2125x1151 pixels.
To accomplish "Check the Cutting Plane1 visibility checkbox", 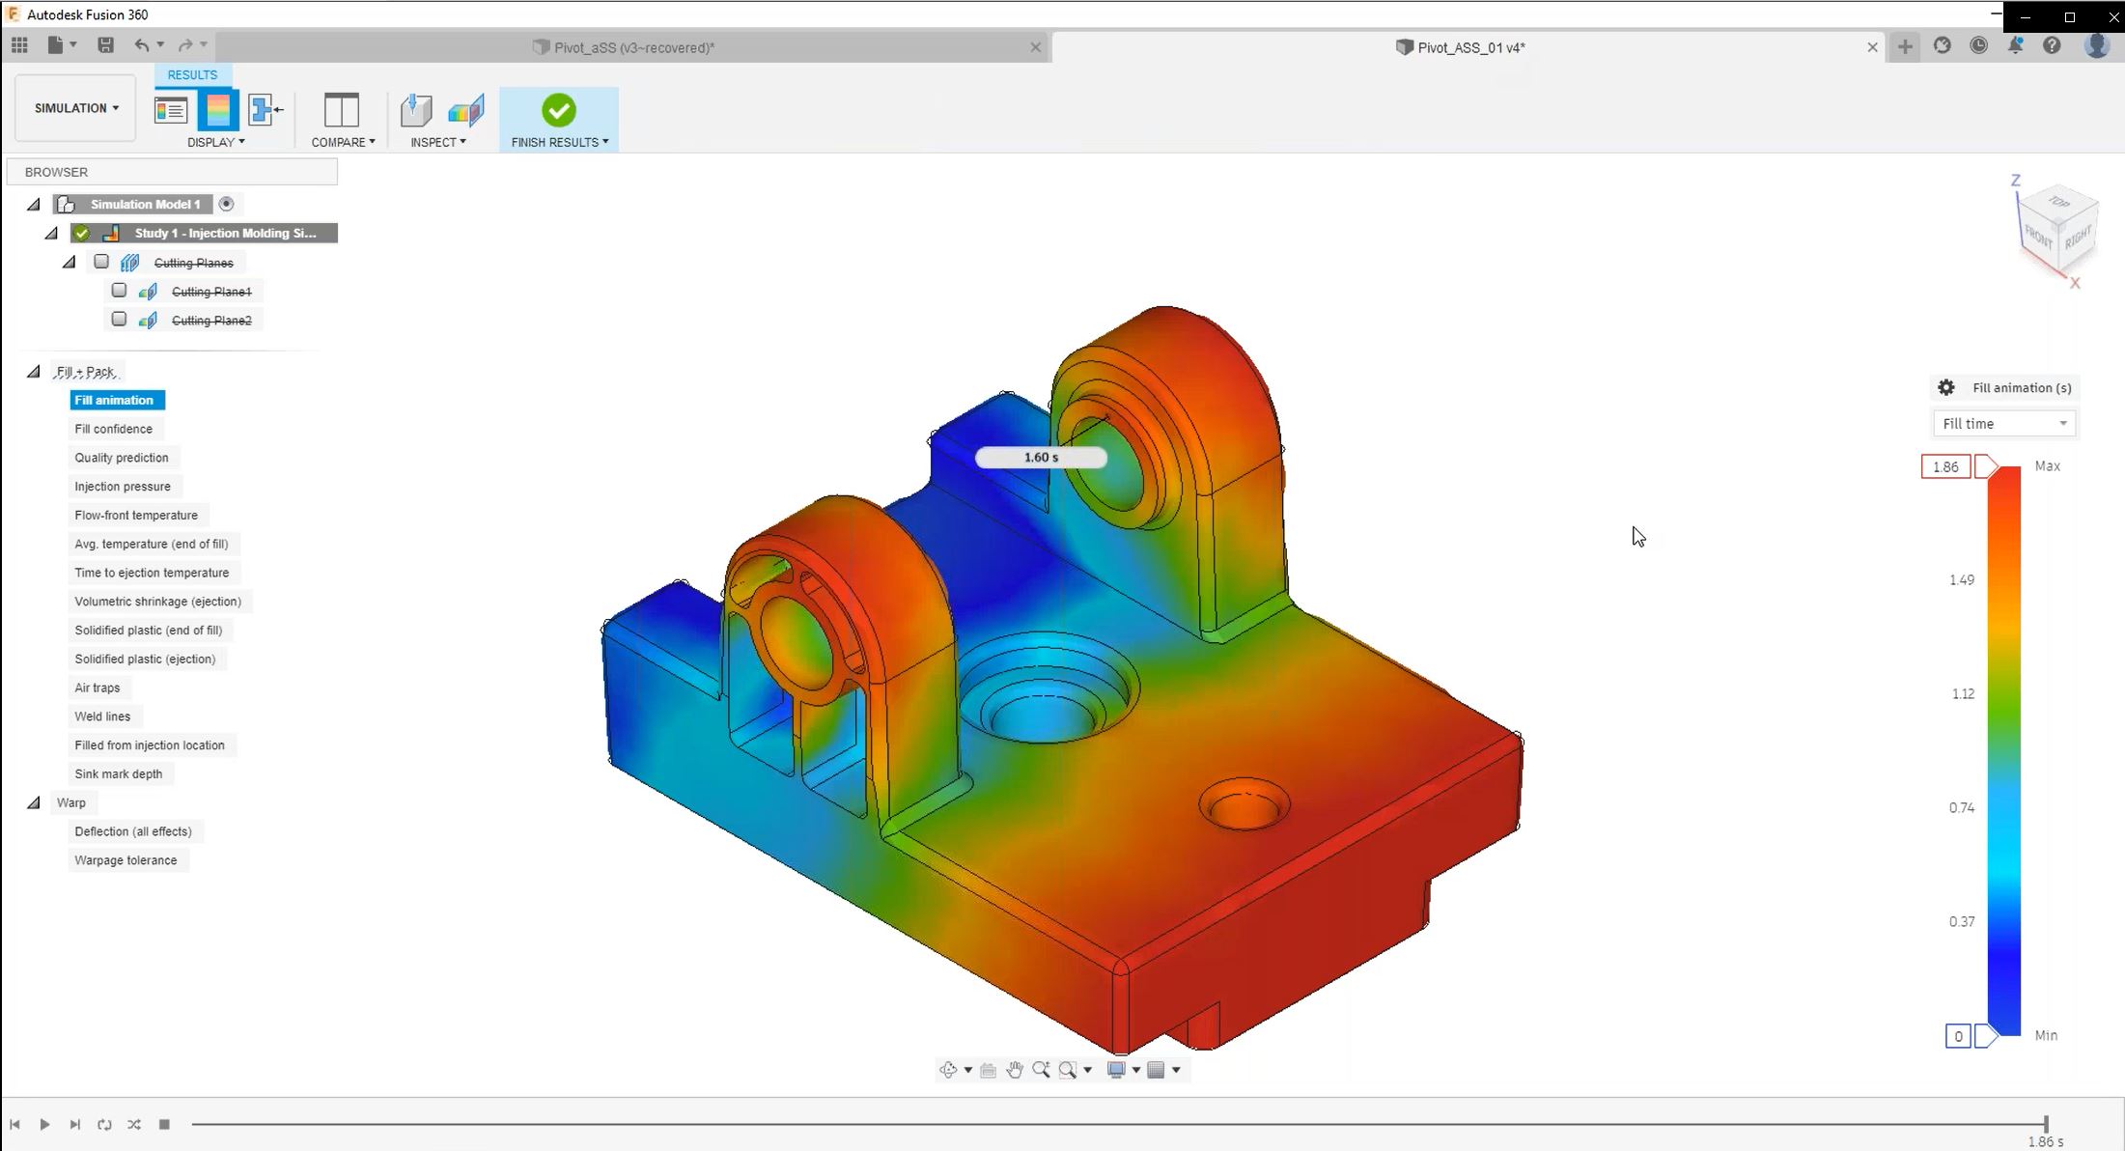I will tap(119, 290).
